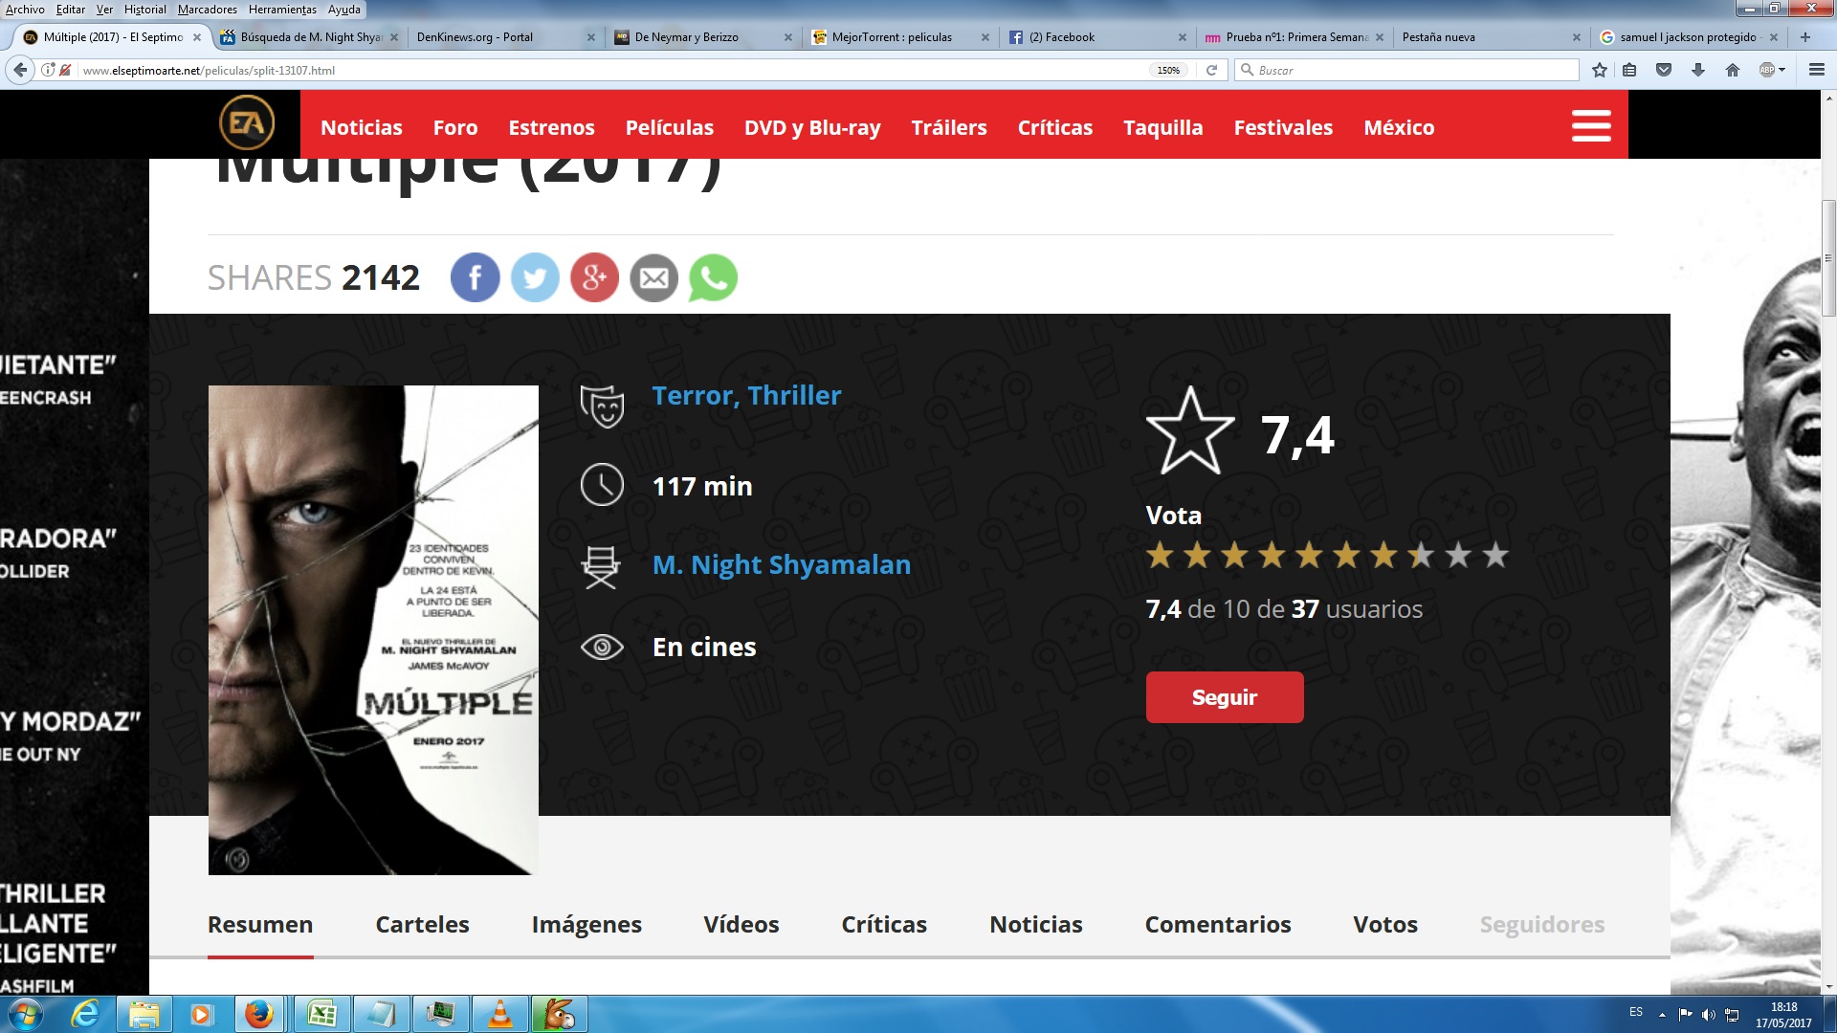Screen dimensions: 1837x1033
Task: Click the 150% zoom indicator
Action: [1168, 70]
